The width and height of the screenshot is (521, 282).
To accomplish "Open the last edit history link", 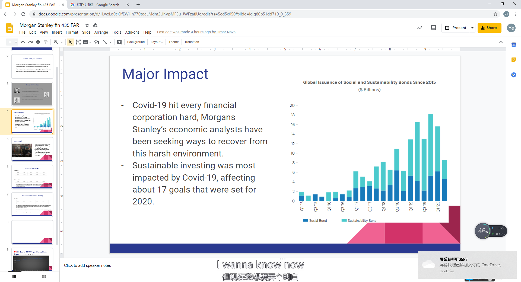I will pyautogui.click(x=196, y=32).
